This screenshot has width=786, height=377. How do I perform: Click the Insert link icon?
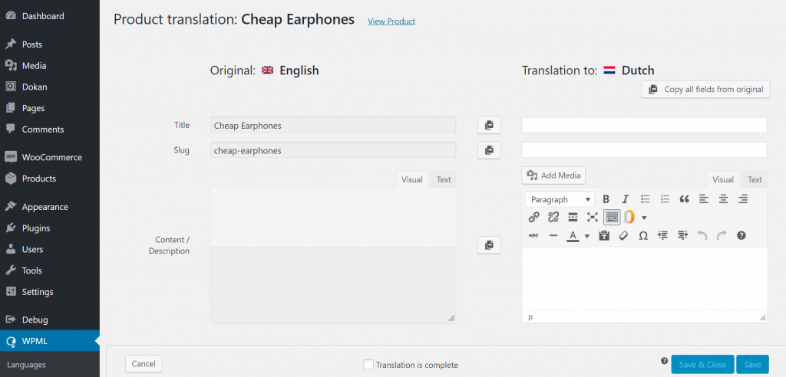[x=534, y=218]
